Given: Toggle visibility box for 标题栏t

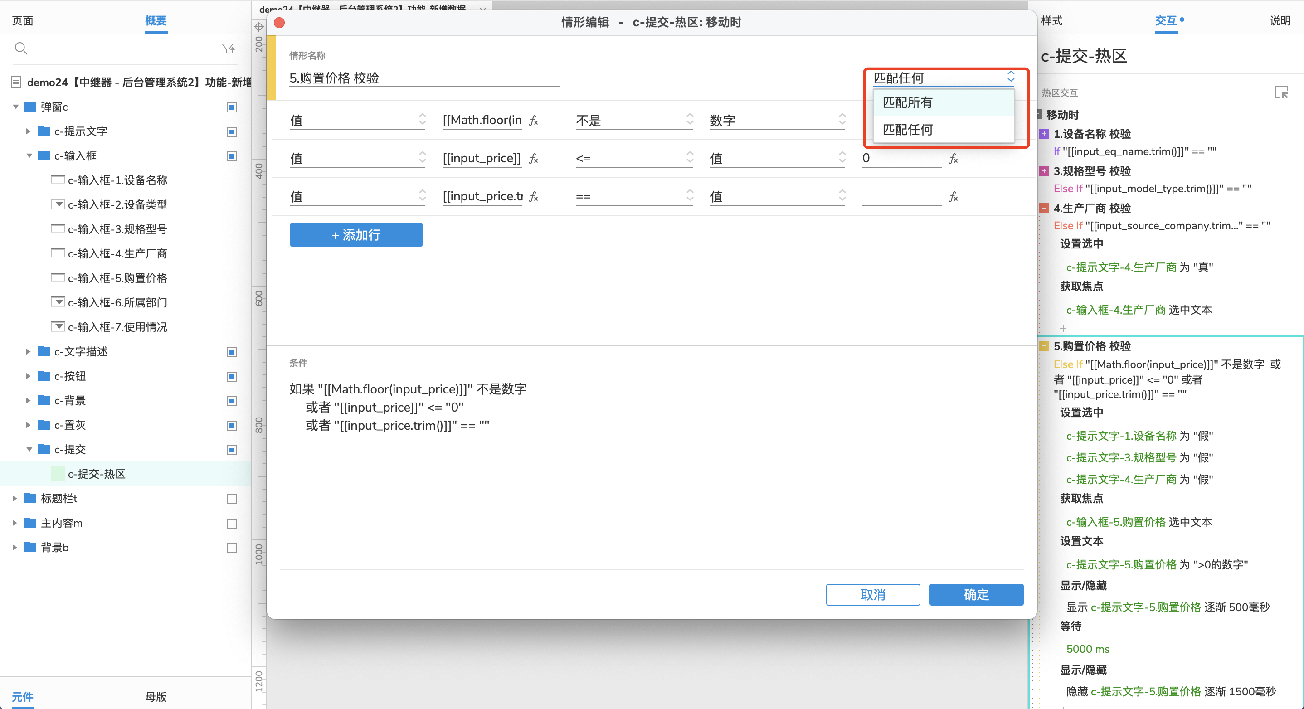Looking at the screenshot, I should click(x=231, y=499).
